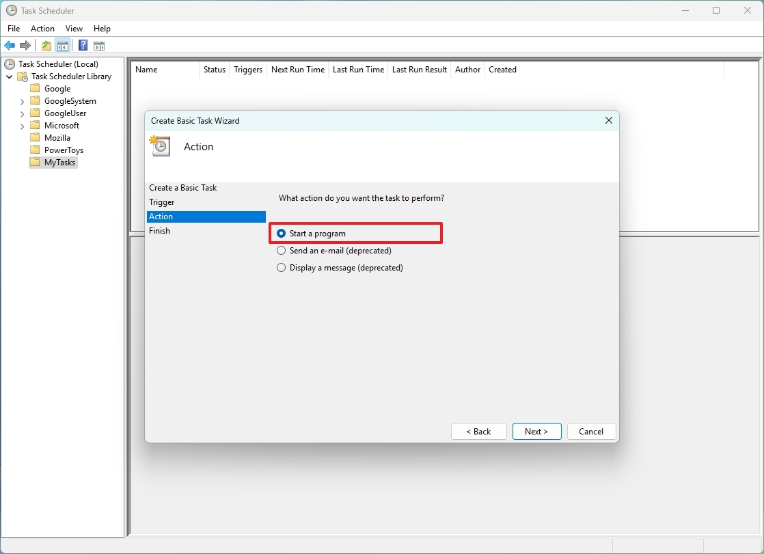Screen dimensions: 764x554
Task: Click the Up one level folder icon
Action: [46, 46]
